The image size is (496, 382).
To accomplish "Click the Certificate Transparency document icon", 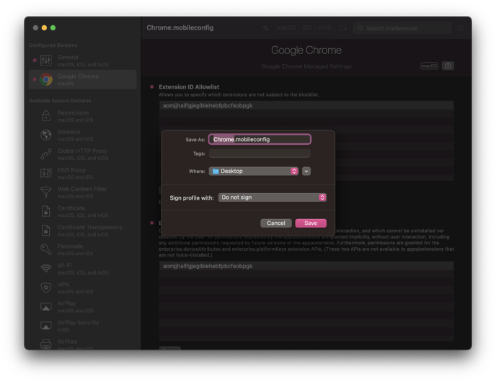I will click(x=46, y=230).
